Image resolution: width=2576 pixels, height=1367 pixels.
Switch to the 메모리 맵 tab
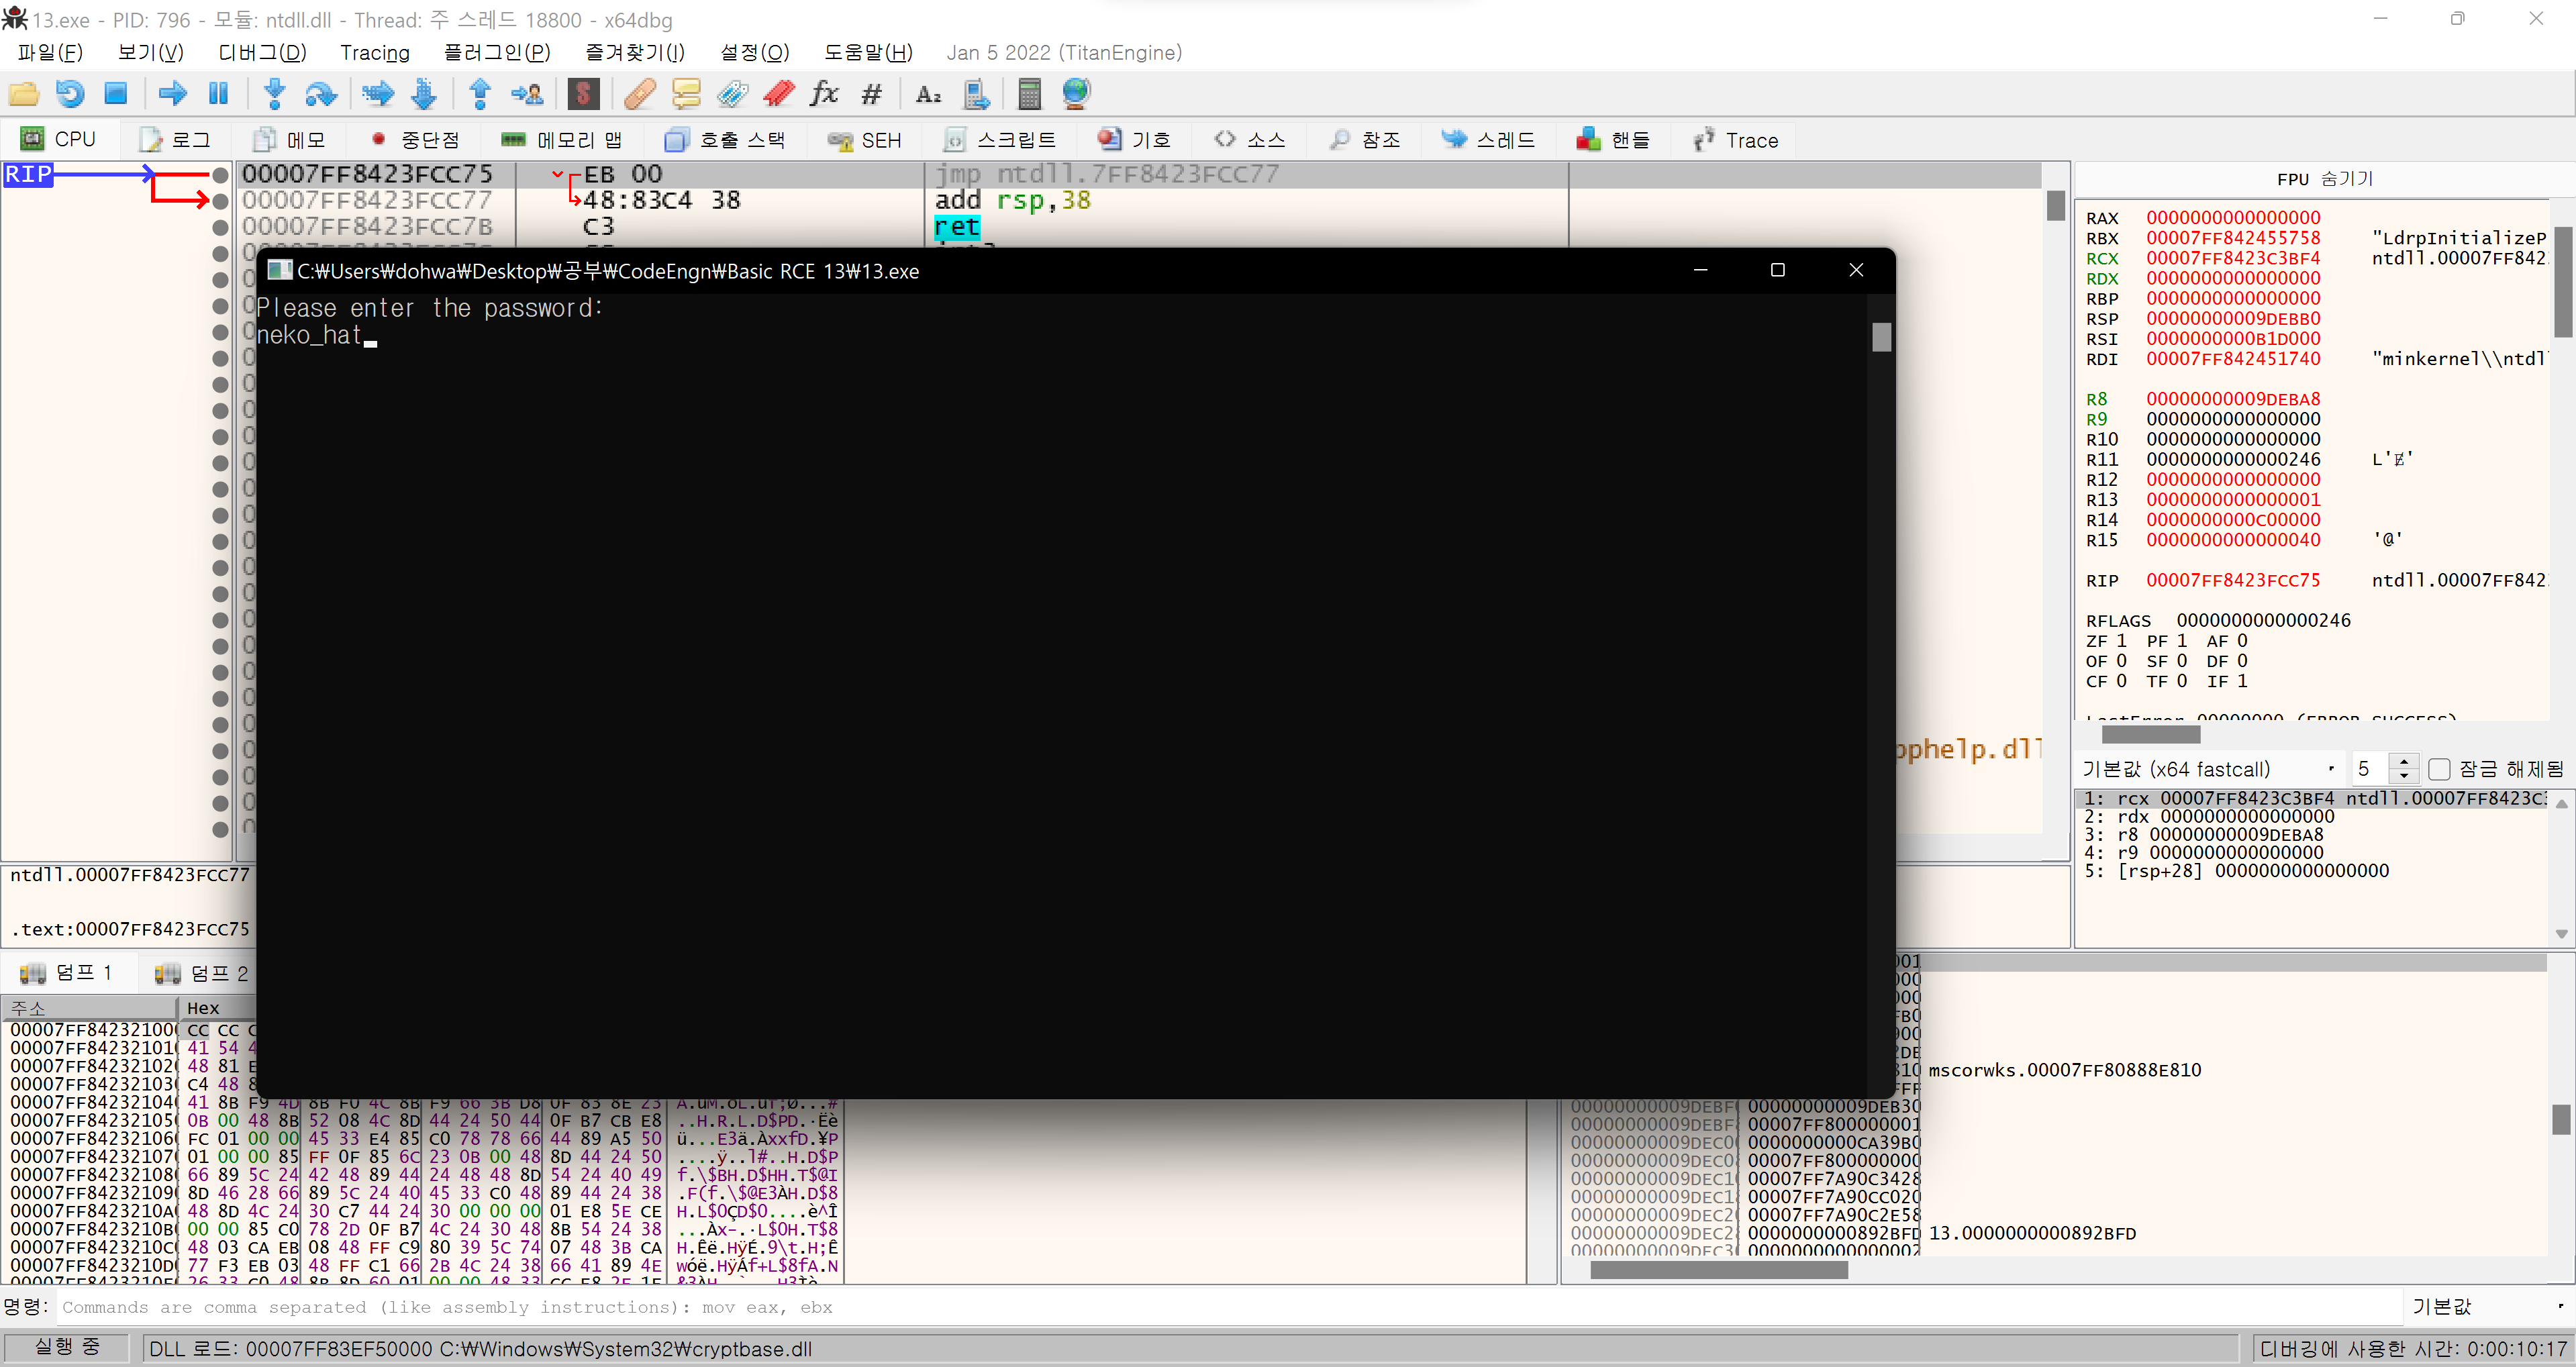(x=562, y=139)
